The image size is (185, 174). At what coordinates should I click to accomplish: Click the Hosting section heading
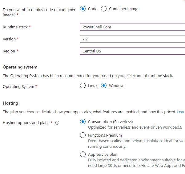point(10,103)
